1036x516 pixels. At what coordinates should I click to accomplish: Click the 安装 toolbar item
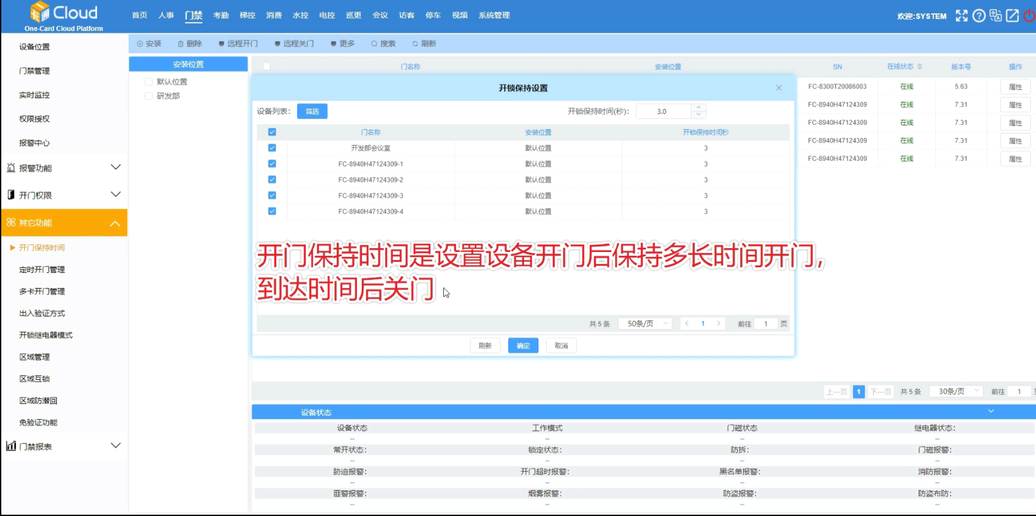(x=149, y=43)
